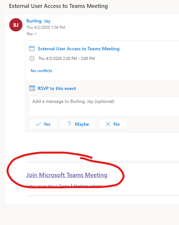The height and width of the screenshot is (225, 179).
Task: Decline the meeting with No button
Action: pyautogui.click(x=113, y=124)
